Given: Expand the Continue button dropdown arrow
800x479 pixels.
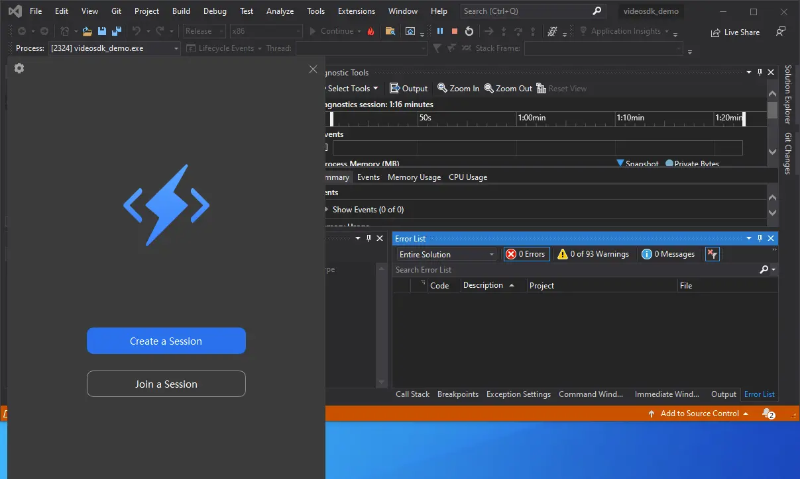Looking at the screenshot, I should [x=359, y=30].
